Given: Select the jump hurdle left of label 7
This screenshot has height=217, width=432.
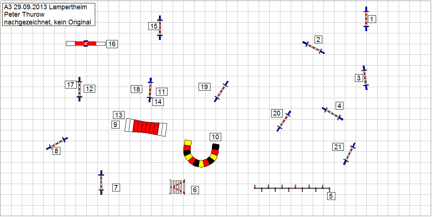Looking at the screenshot, I should click(101, 183).
